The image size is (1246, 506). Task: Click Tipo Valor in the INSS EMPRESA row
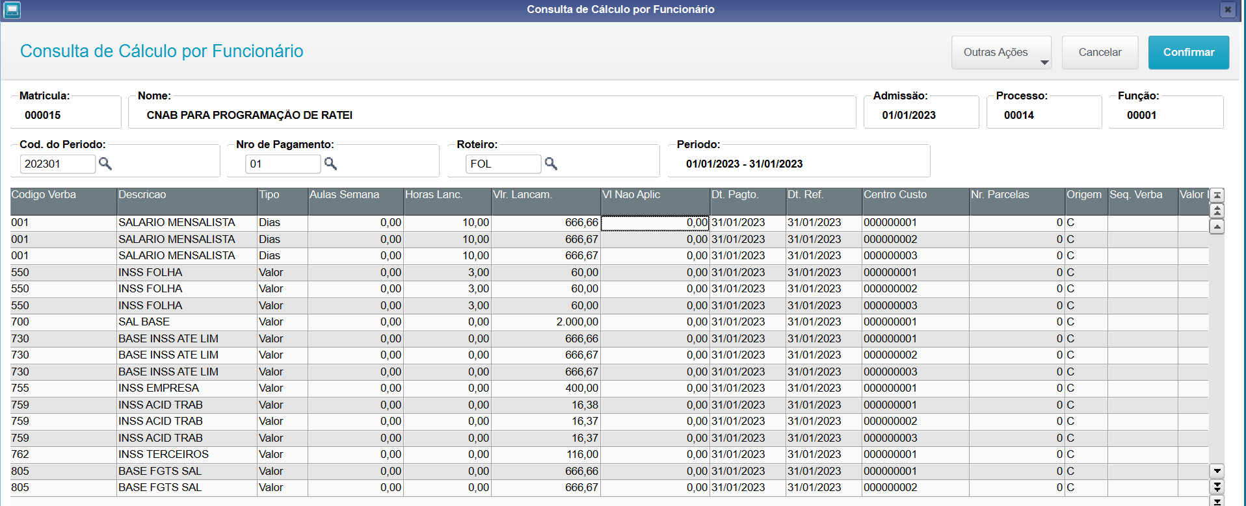(x=271, y=388)
